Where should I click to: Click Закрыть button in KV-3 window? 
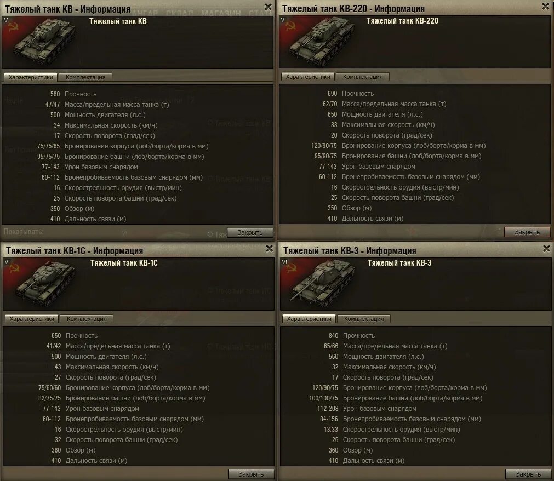(528, 474)
